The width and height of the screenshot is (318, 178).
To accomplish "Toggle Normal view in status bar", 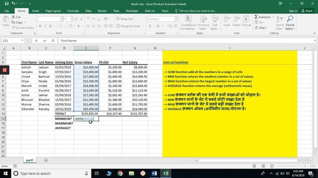I will (254, 166).
